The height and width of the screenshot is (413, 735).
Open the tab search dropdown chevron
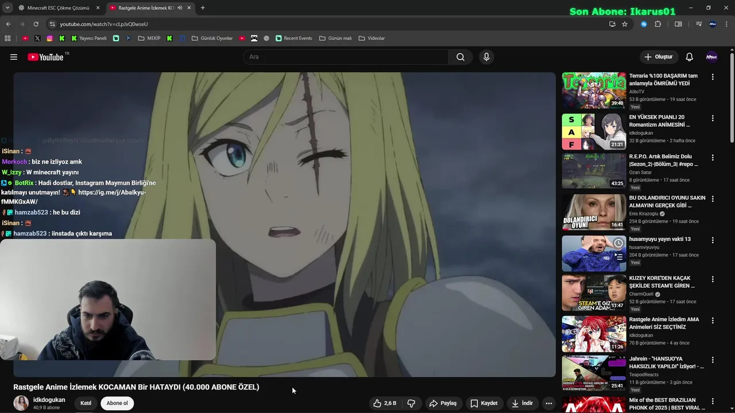click(7, 8)
